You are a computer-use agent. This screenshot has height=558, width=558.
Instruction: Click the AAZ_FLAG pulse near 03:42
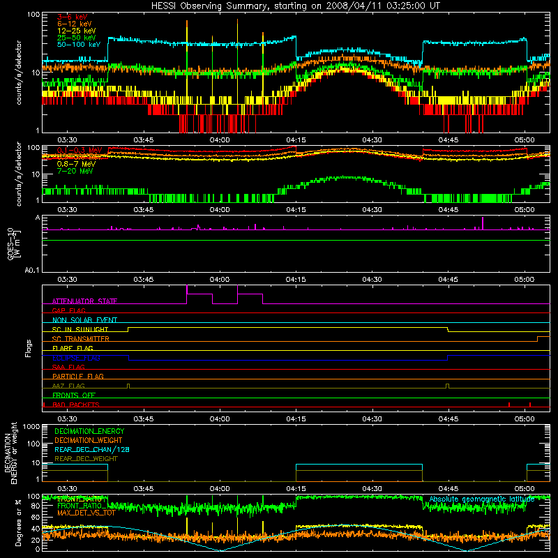[x=128, y=386]
